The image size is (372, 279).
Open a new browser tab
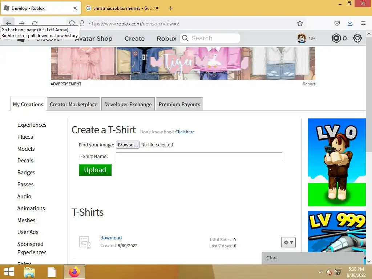171,8
